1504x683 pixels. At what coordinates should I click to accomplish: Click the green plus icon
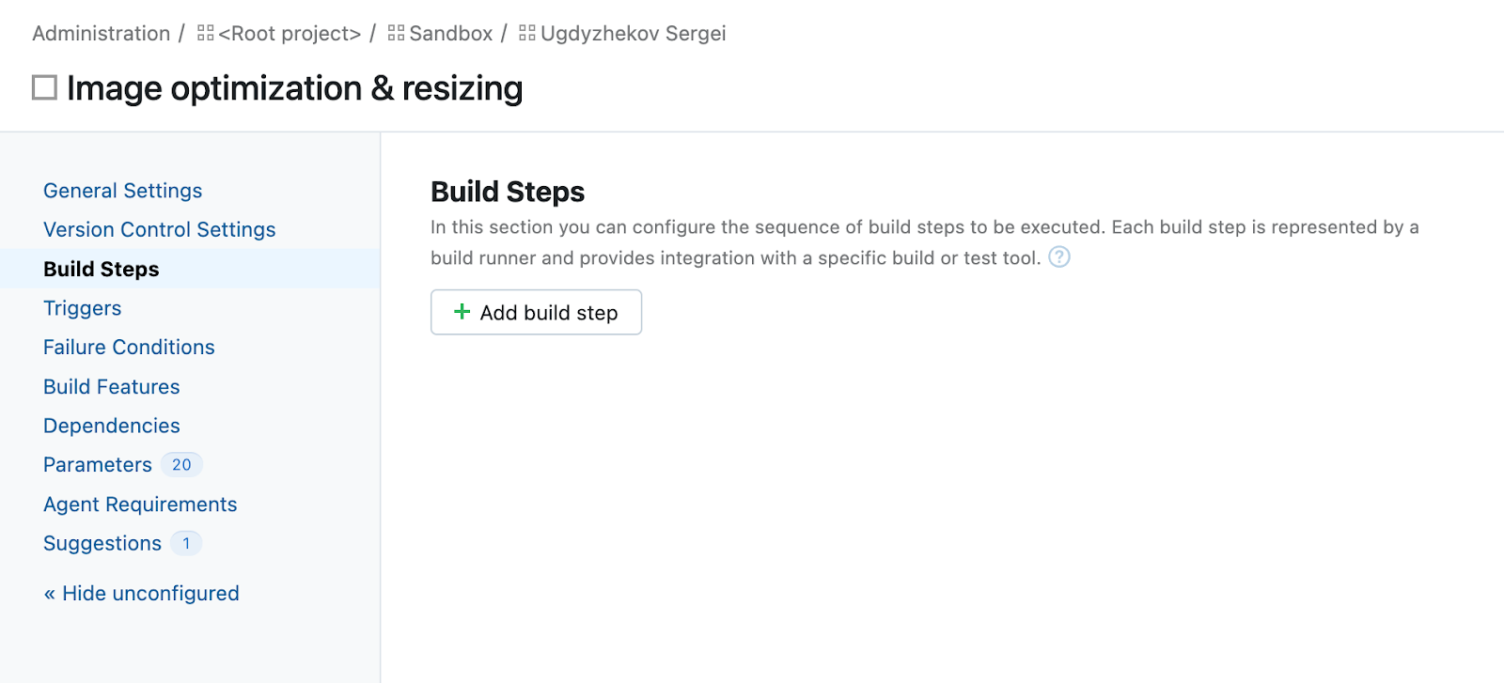[462, 312]
